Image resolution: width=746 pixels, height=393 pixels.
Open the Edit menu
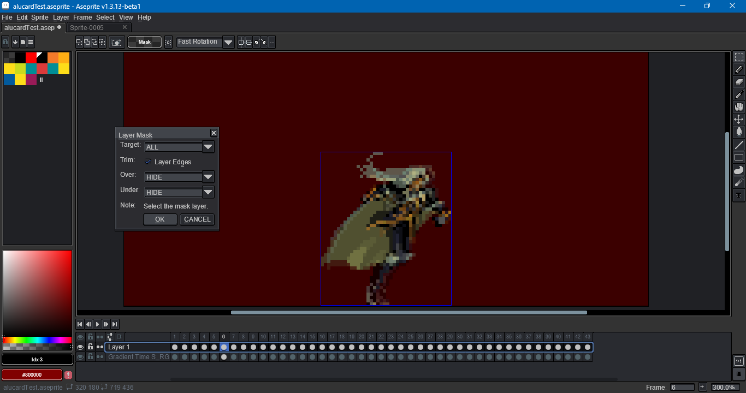[22, 17]
